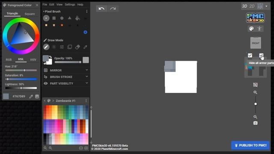Pick a color with the Foreground Color eyedropper
Viewport: 274px width, 154px height.
pyautogui.click(x=31, y=96)
